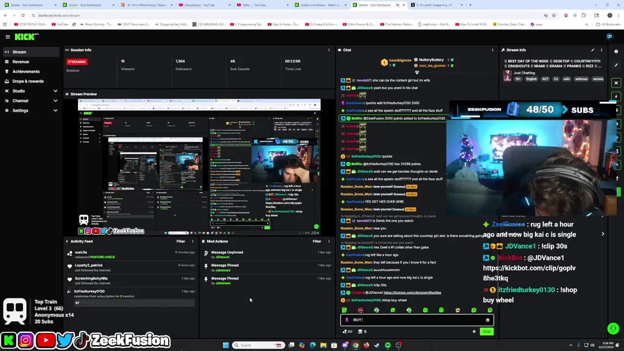The image size is (624, 351).
Task: Click Just Chatting category name
Action: tap(524, 73)
